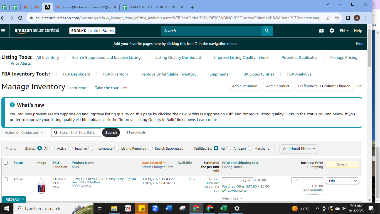This screenshot has height=214, width=380.
Task: Open Windows Settings gear in taskbar
Action: pyautogui.click(x=237, y=208)
